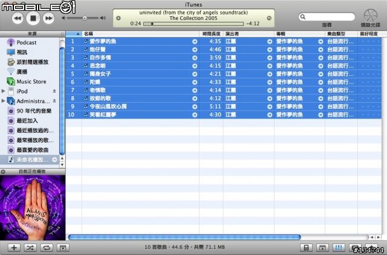The width and height of the screenshot is (387, 255).
Task: Click the circle arrow right of song display
Action: click(x=269, y=18)
